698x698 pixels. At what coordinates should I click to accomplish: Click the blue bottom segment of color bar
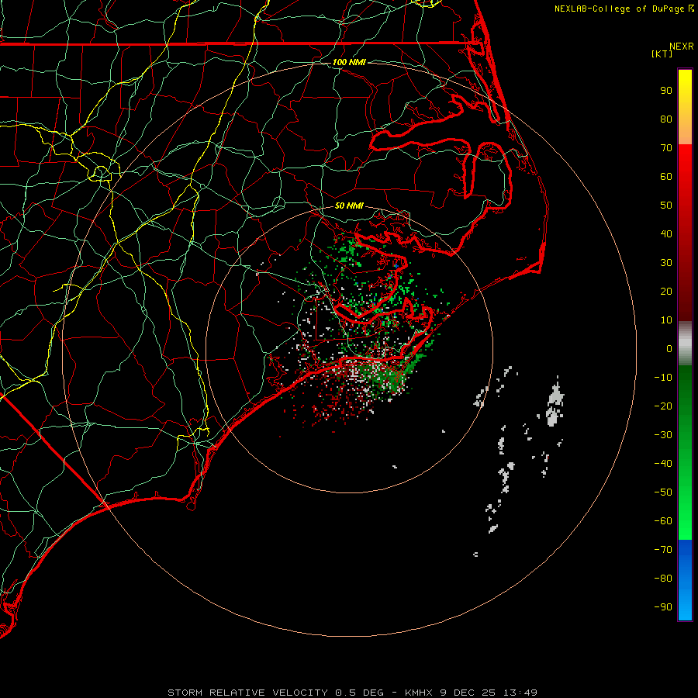point(685,580)
